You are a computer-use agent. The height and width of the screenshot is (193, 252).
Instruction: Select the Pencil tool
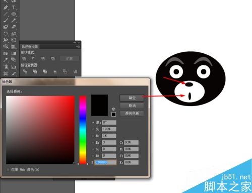(14, 20)
